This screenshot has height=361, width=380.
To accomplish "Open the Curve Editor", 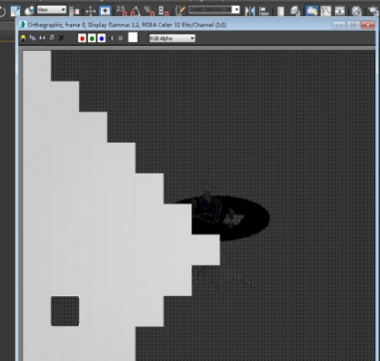I will (x=326, y=11).
